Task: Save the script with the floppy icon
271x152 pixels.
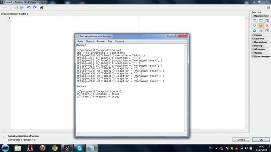Action: (22, 8)
